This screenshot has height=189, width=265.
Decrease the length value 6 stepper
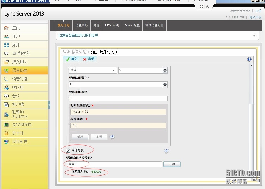(165, 72)
